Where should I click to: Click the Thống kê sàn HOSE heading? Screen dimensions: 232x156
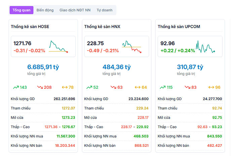tap(30, 26)
